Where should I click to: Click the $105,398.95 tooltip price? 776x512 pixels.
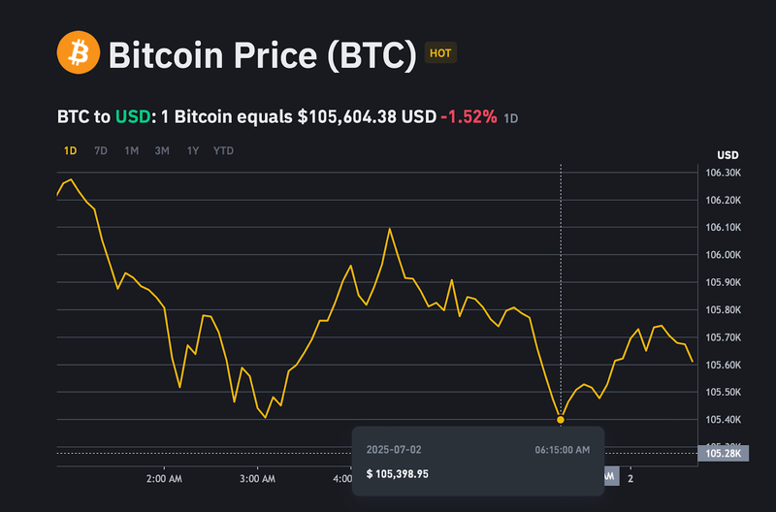[x=398, y=473]
